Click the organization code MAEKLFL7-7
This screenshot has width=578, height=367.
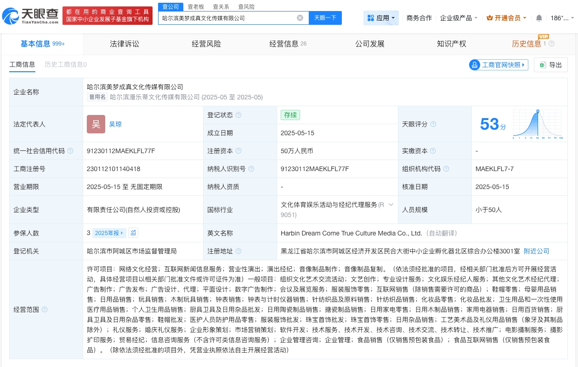pyautogui.click(x=495, y=169)
